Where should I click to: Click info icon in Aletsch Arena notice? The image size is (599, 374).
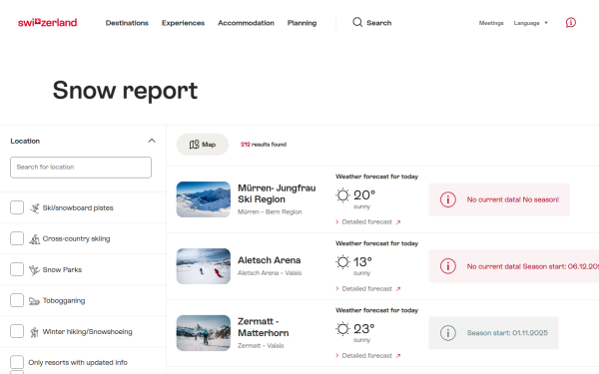point(447,266)
